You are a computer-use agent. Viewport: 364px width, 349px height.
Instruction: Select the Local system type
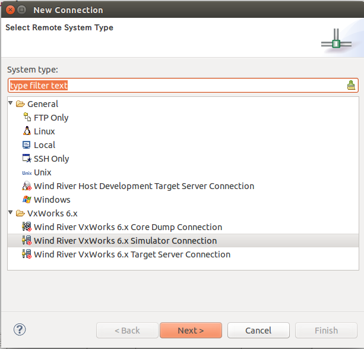[x=45, y=145]
